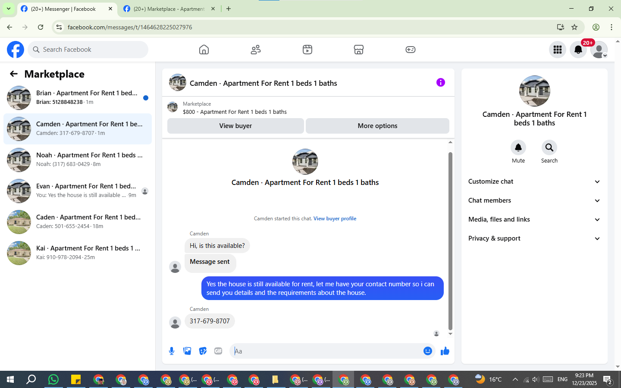The image size is (621, 388).
Task: Send a thumbs-up like
Action: [x=445, y=351]
